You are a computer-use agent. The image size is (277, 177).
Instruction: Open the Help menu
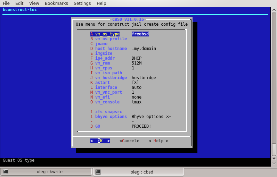pyautogui.click(x=101, y=3)
